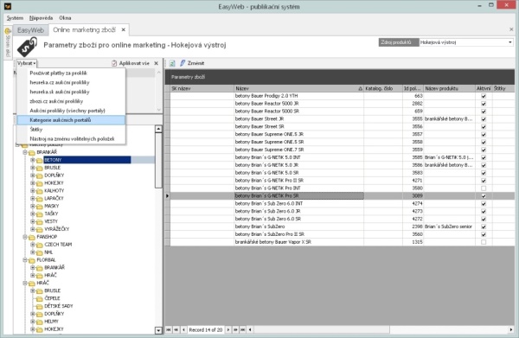
Task: Expand the BETONY tree node
Action: point(33,160)
